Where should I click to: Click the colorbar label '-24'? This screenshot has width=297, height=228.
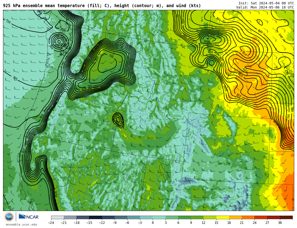pos(51,223)
